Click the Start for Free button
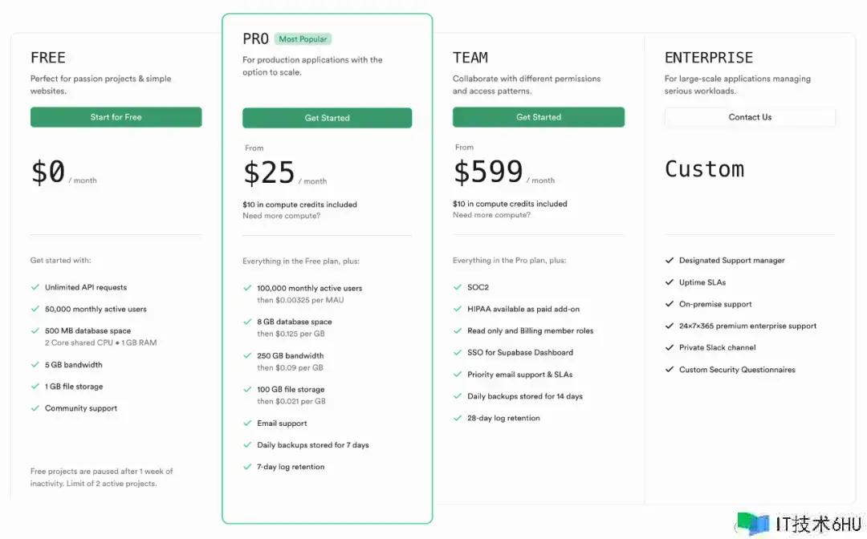The width and height of the screenshot is (867, 539). (116, 117)
